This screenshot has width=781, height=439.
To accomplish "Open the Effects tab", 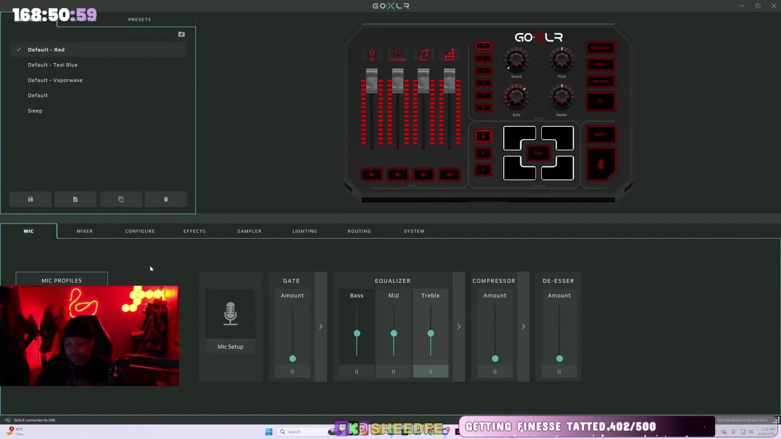I will tap(195, 231).
